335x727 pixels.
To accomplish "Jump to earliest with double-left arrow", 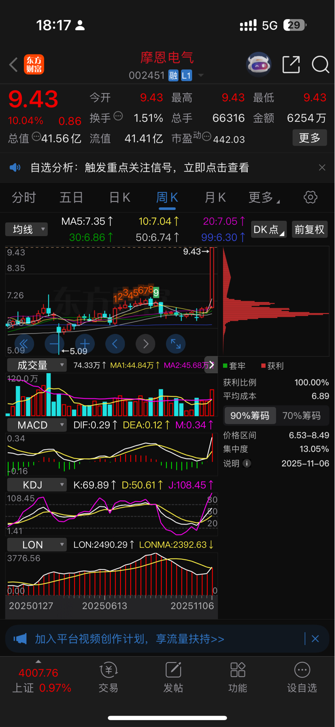I will [x=24, y=344].
